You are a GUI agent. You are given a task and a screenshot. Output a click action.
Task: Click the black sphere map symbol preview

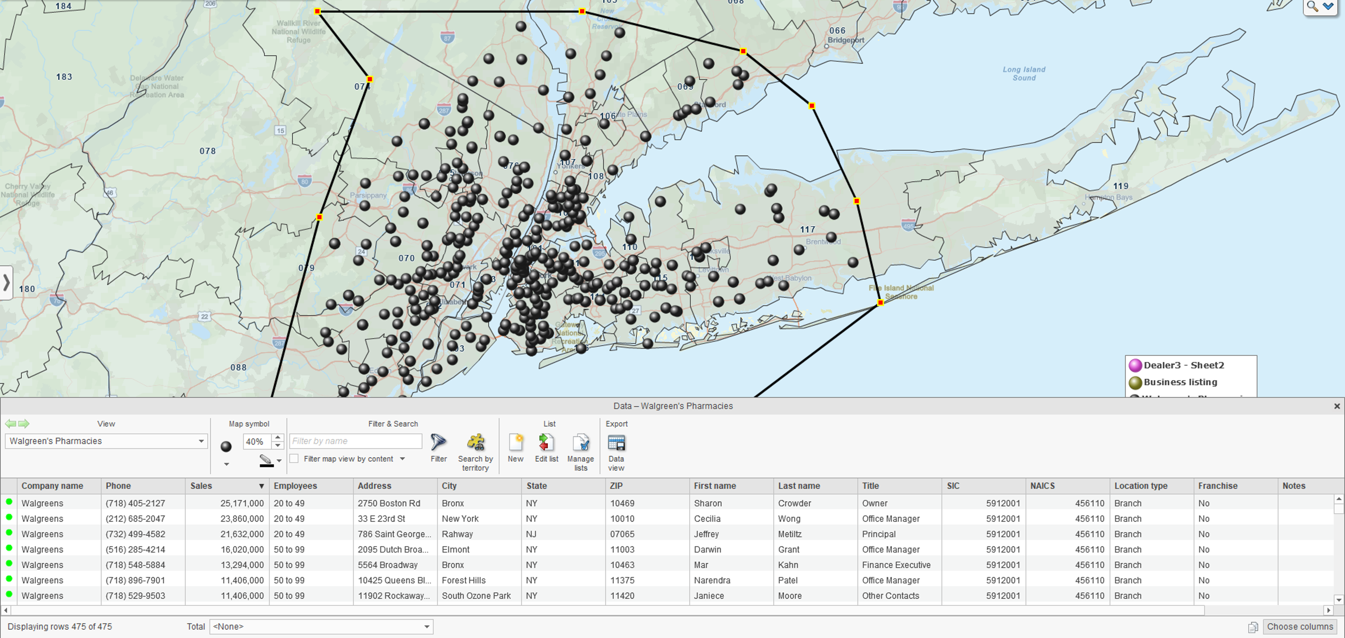coord(226,446)
